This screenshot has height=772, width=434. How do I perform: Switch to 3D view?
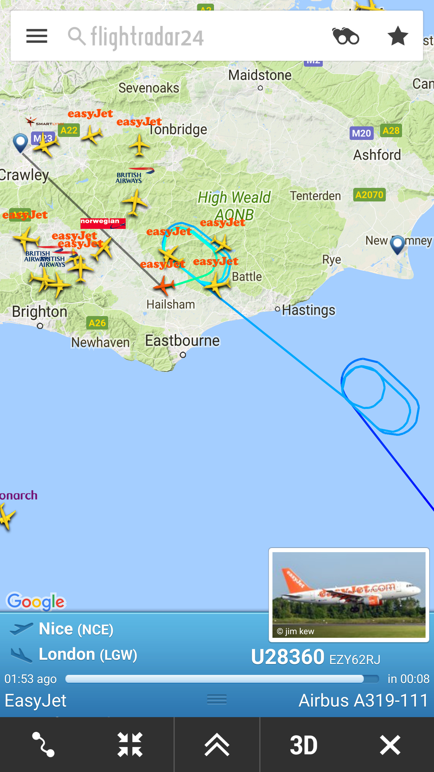pyautogui.click(x=303, y=745)
